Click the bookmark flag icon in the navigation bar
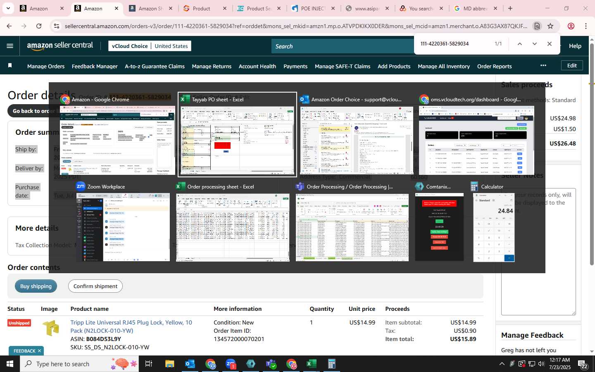Screen dimensions: 595x372 click(x=10, y=66)
